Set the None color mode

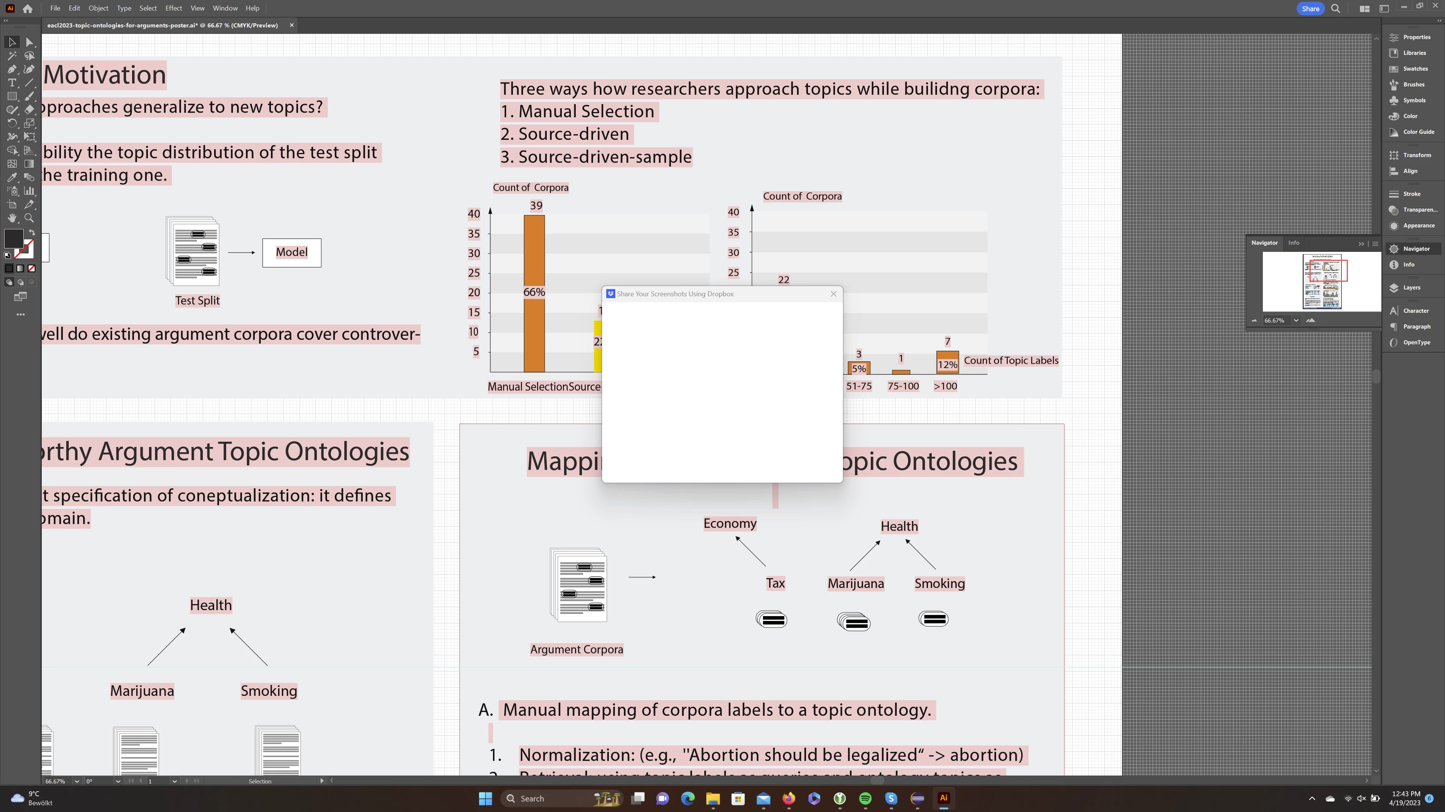pos(32,268)
